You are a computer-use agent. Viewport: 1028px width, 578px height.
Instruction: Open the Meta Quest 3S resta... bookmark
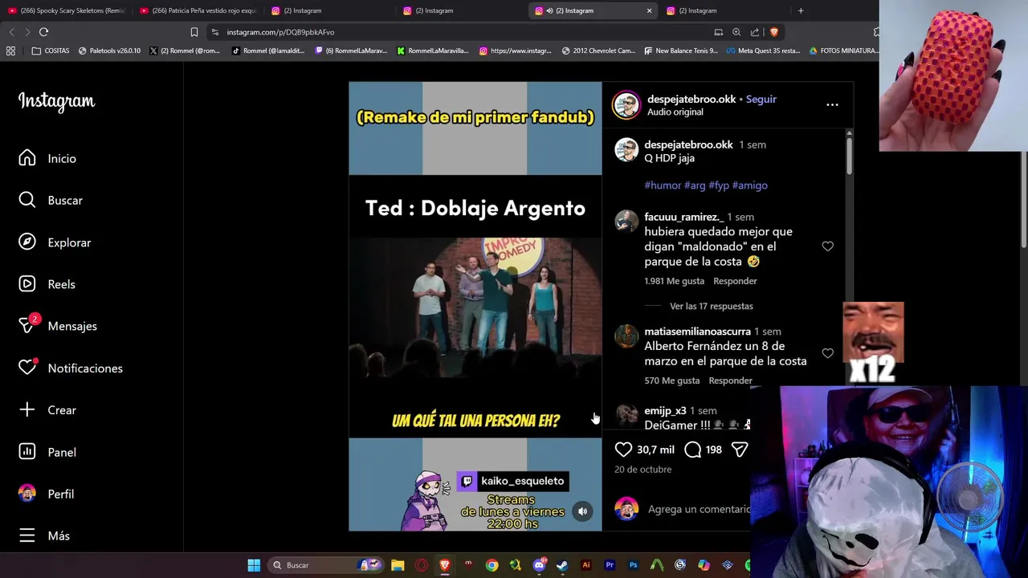coord(763,51)
